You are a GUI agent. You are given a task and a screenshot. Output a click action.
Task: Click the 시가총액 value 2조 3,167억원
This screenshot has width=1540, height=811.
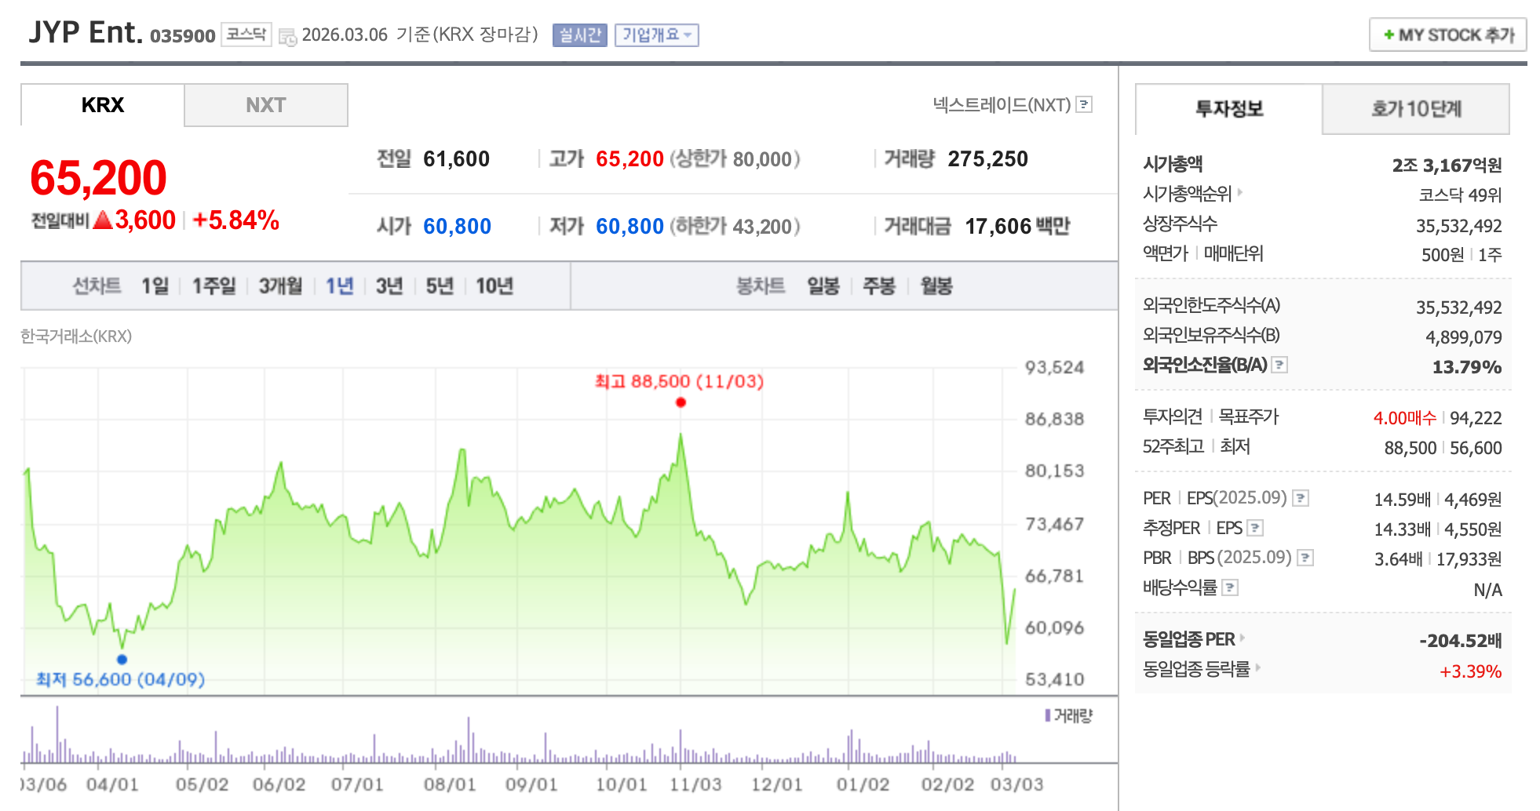(x=1447, y=165)
